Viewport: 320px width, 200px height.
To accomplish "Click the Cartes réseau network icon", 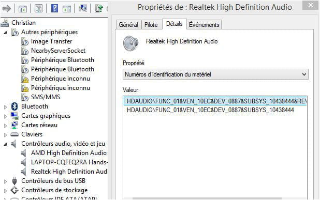I will 14,125.
